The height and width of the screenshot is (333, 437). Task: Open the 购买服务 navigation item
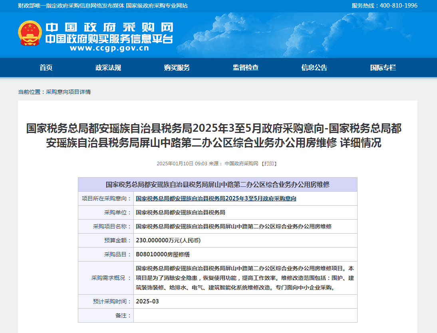(177, 67)
